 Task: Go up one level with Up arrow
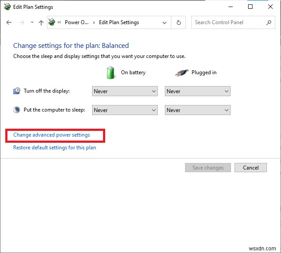(x=41, y=23)
